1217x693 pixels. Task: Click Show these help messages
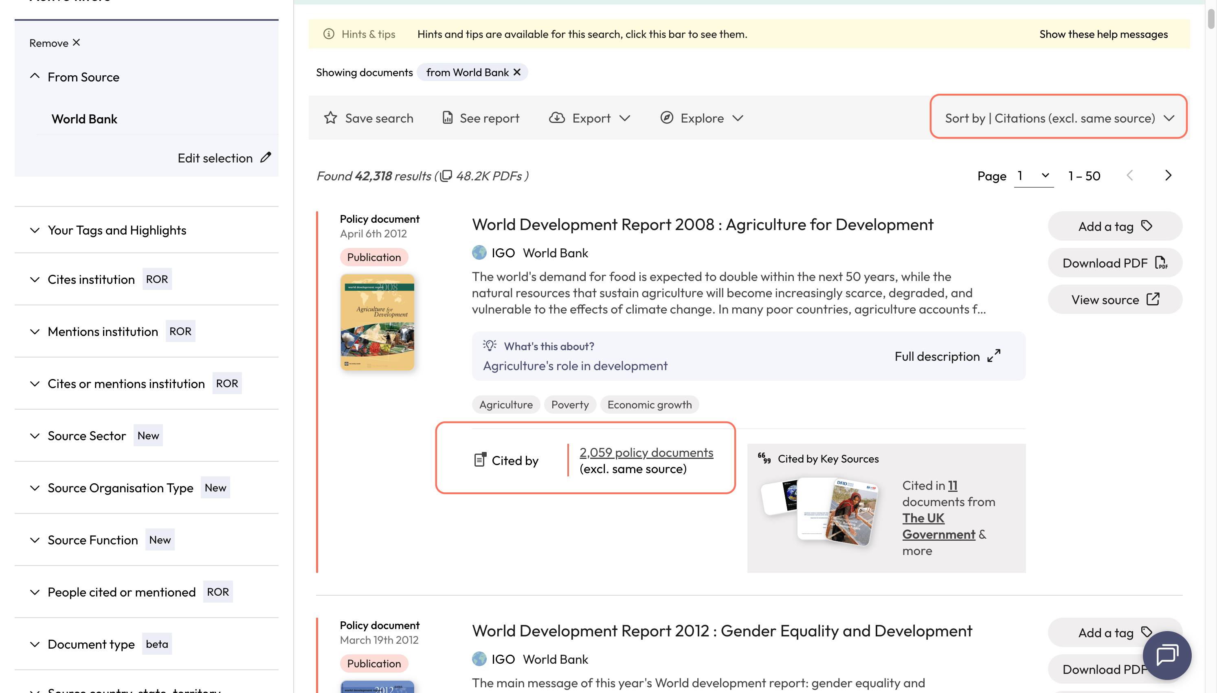point(1103,34)
